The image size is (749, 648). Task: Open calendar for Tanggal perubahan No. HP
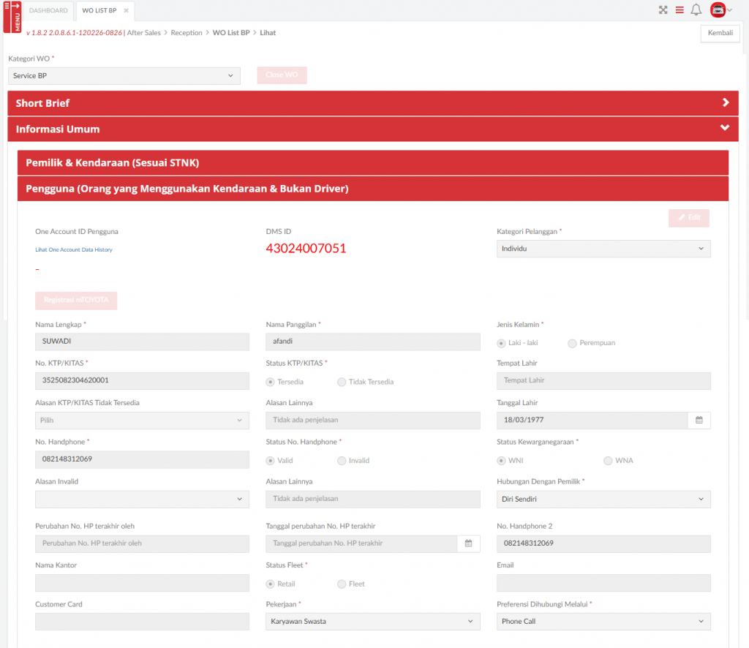[468, 543]
